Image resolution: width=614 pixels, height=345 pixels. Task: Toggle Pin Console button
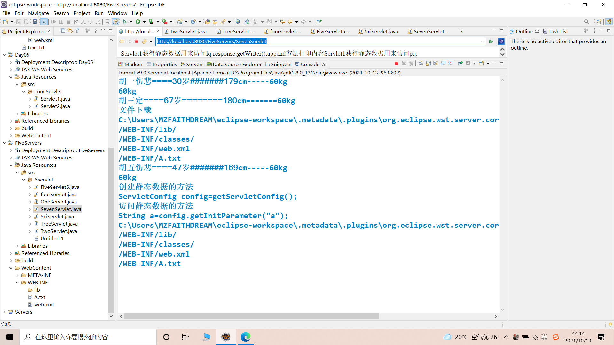click(460, 64)
